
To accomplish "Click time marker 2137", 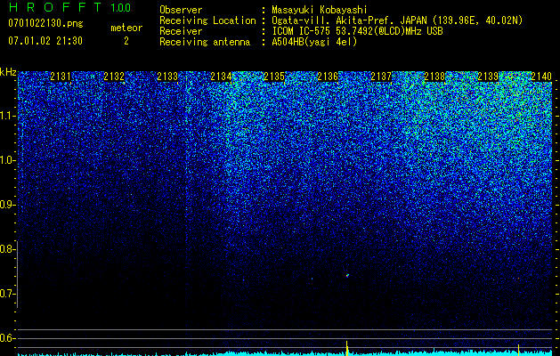I will coord(381,77).
